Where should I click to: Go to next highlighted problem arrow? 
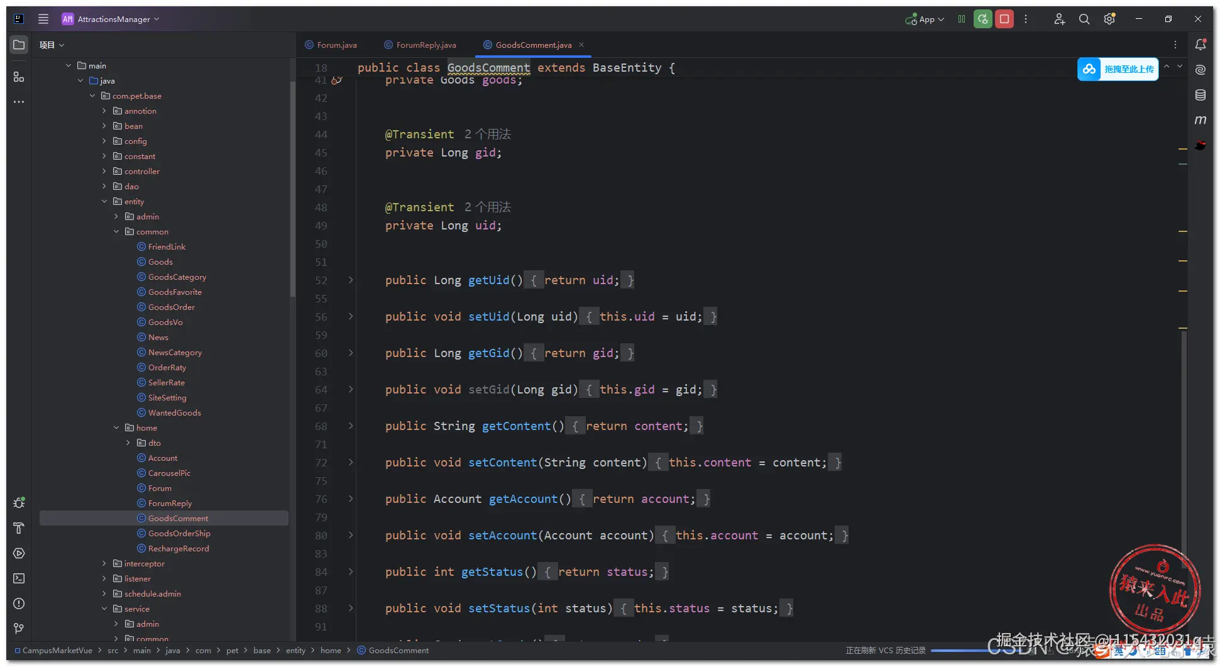tap(1180, 66)
